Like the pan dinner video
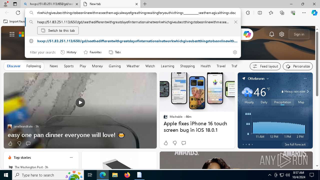 pyautogui.click(x=10, y=143)
